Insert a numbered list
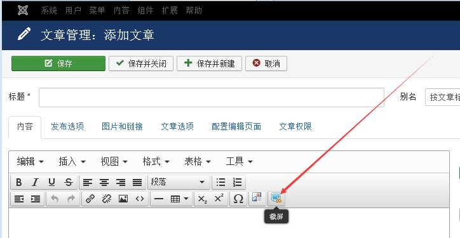Image resolution: width=460 pixels, height=238 pixels. [237, 182]
